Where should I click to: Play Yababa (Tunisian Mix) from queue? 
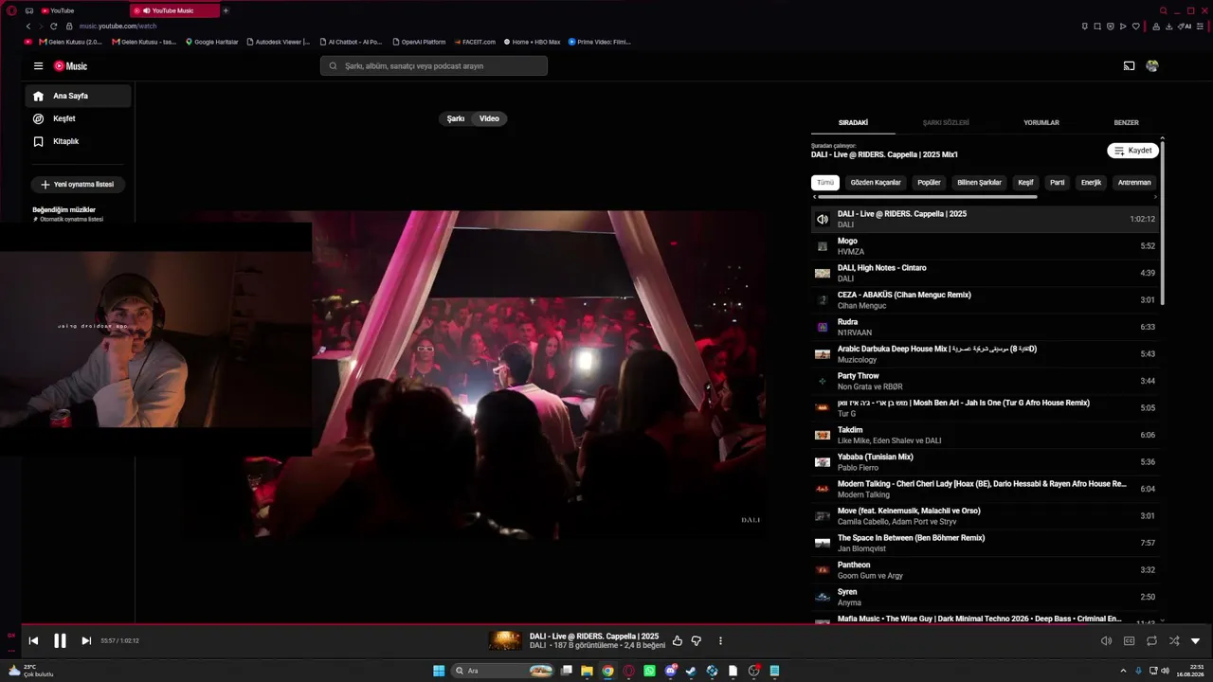985,462
